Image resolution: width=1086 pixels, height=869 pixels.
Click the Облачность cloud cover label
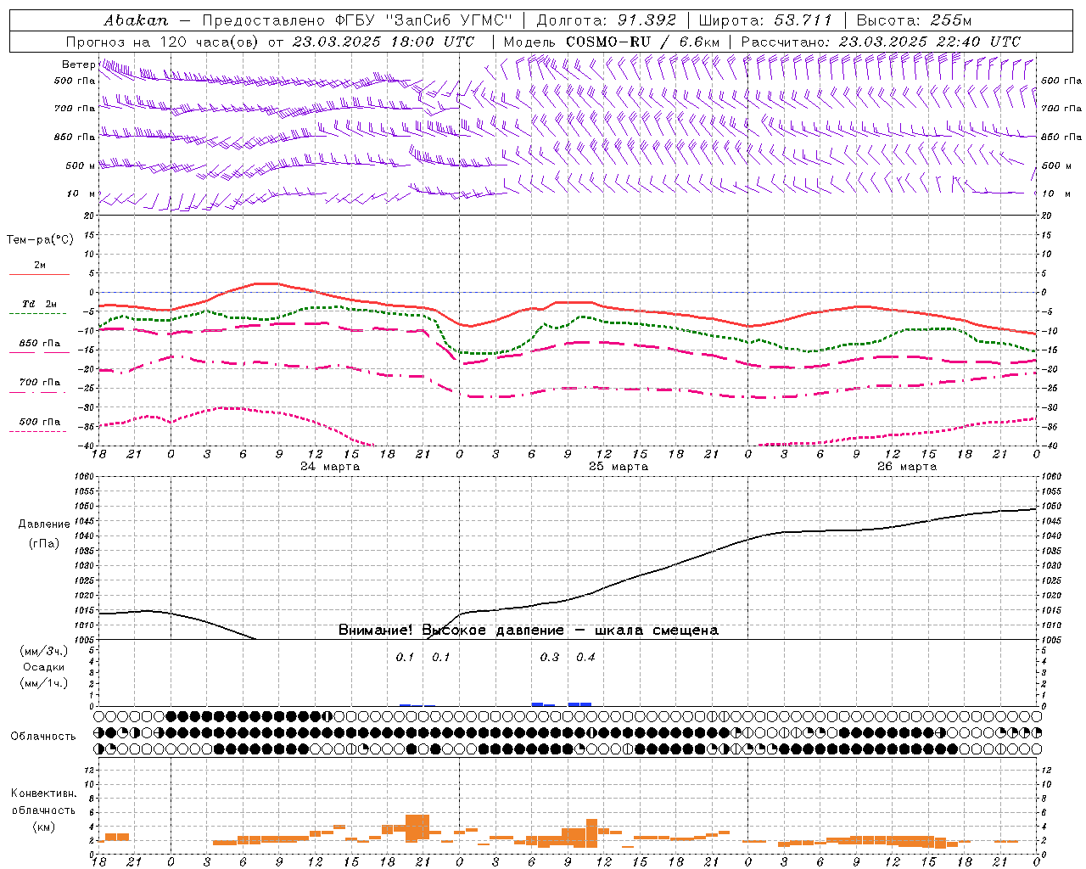click(43, 736)
